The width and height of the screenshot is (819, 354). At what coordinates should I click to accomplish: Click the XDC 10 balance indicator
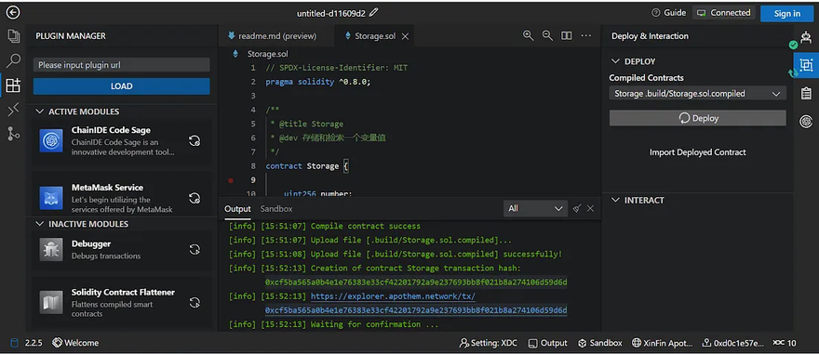tap(785, 343)
